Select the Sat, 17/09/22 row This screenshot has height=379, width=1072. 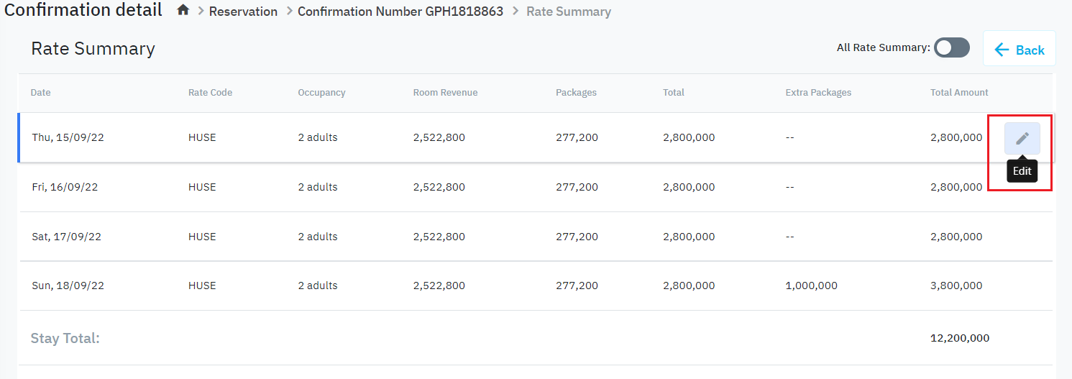click(66, 237)
